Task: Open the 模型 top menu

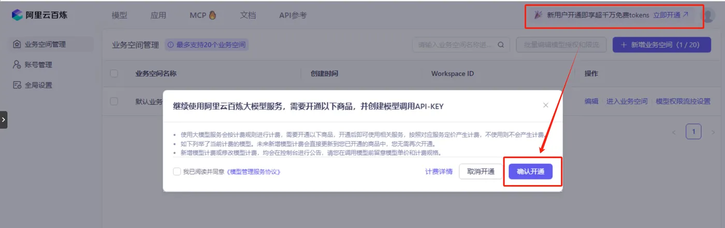Action: [119, 15]
